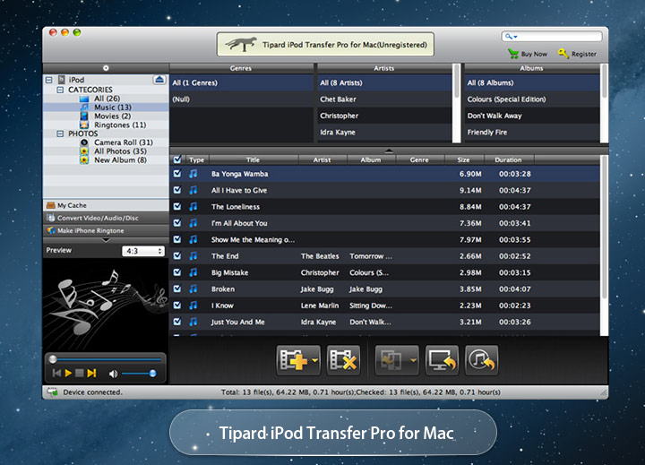Sort by the Genre column header

(420, 159)
